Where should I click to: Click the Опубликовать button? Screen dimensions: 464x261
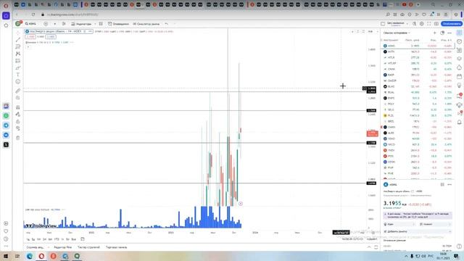451,24
